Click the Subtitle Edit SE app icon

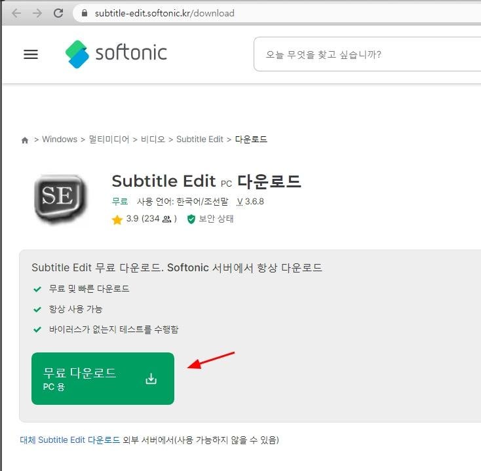60,198
